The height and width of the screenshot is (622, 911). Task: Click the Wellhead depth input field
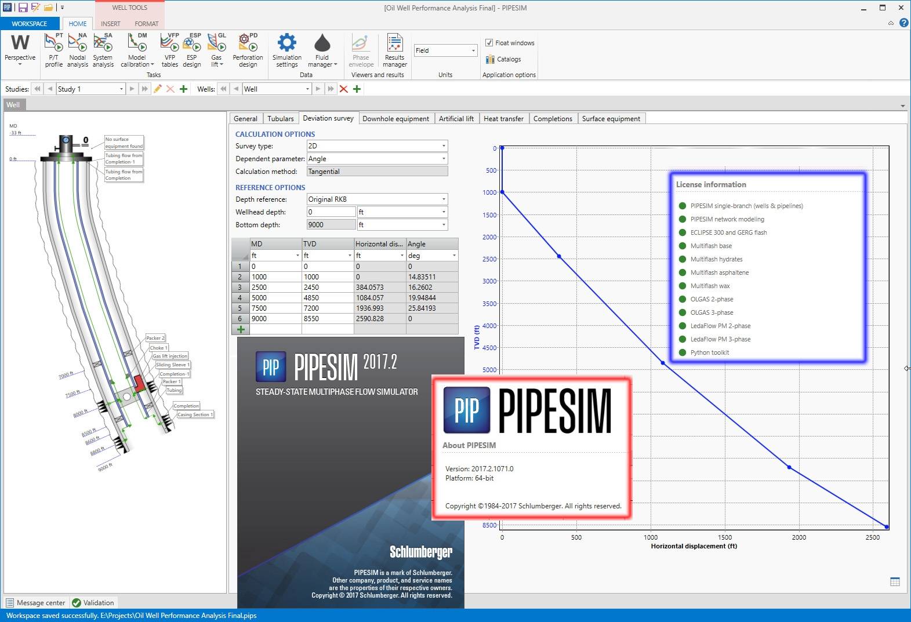(331, 212)
